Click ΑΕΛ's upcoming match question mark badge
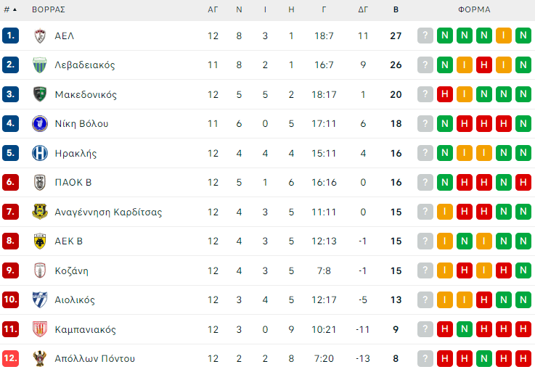535x372 pixels. (425, 36)
